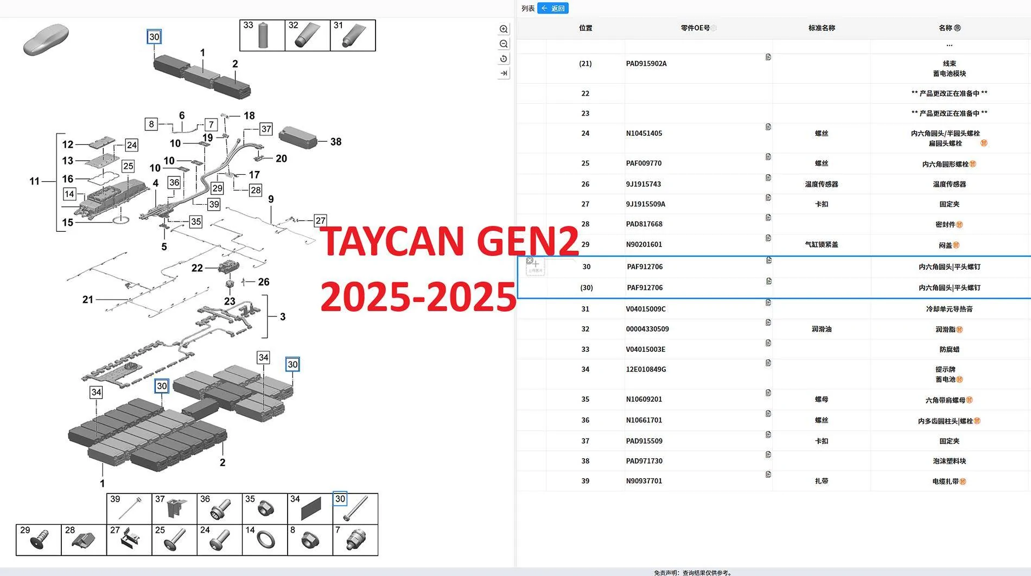Click callout 38 in the diagram
This screenshot has width=1031, height=576.
point(336,142)
